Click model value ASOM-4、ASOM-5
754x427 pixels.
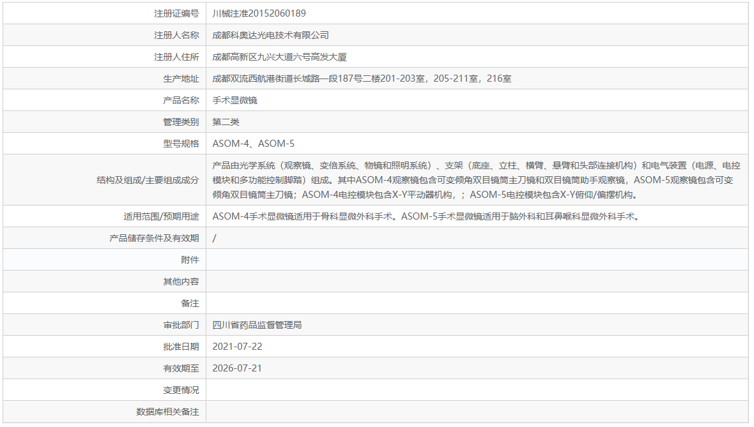[254, 143]
